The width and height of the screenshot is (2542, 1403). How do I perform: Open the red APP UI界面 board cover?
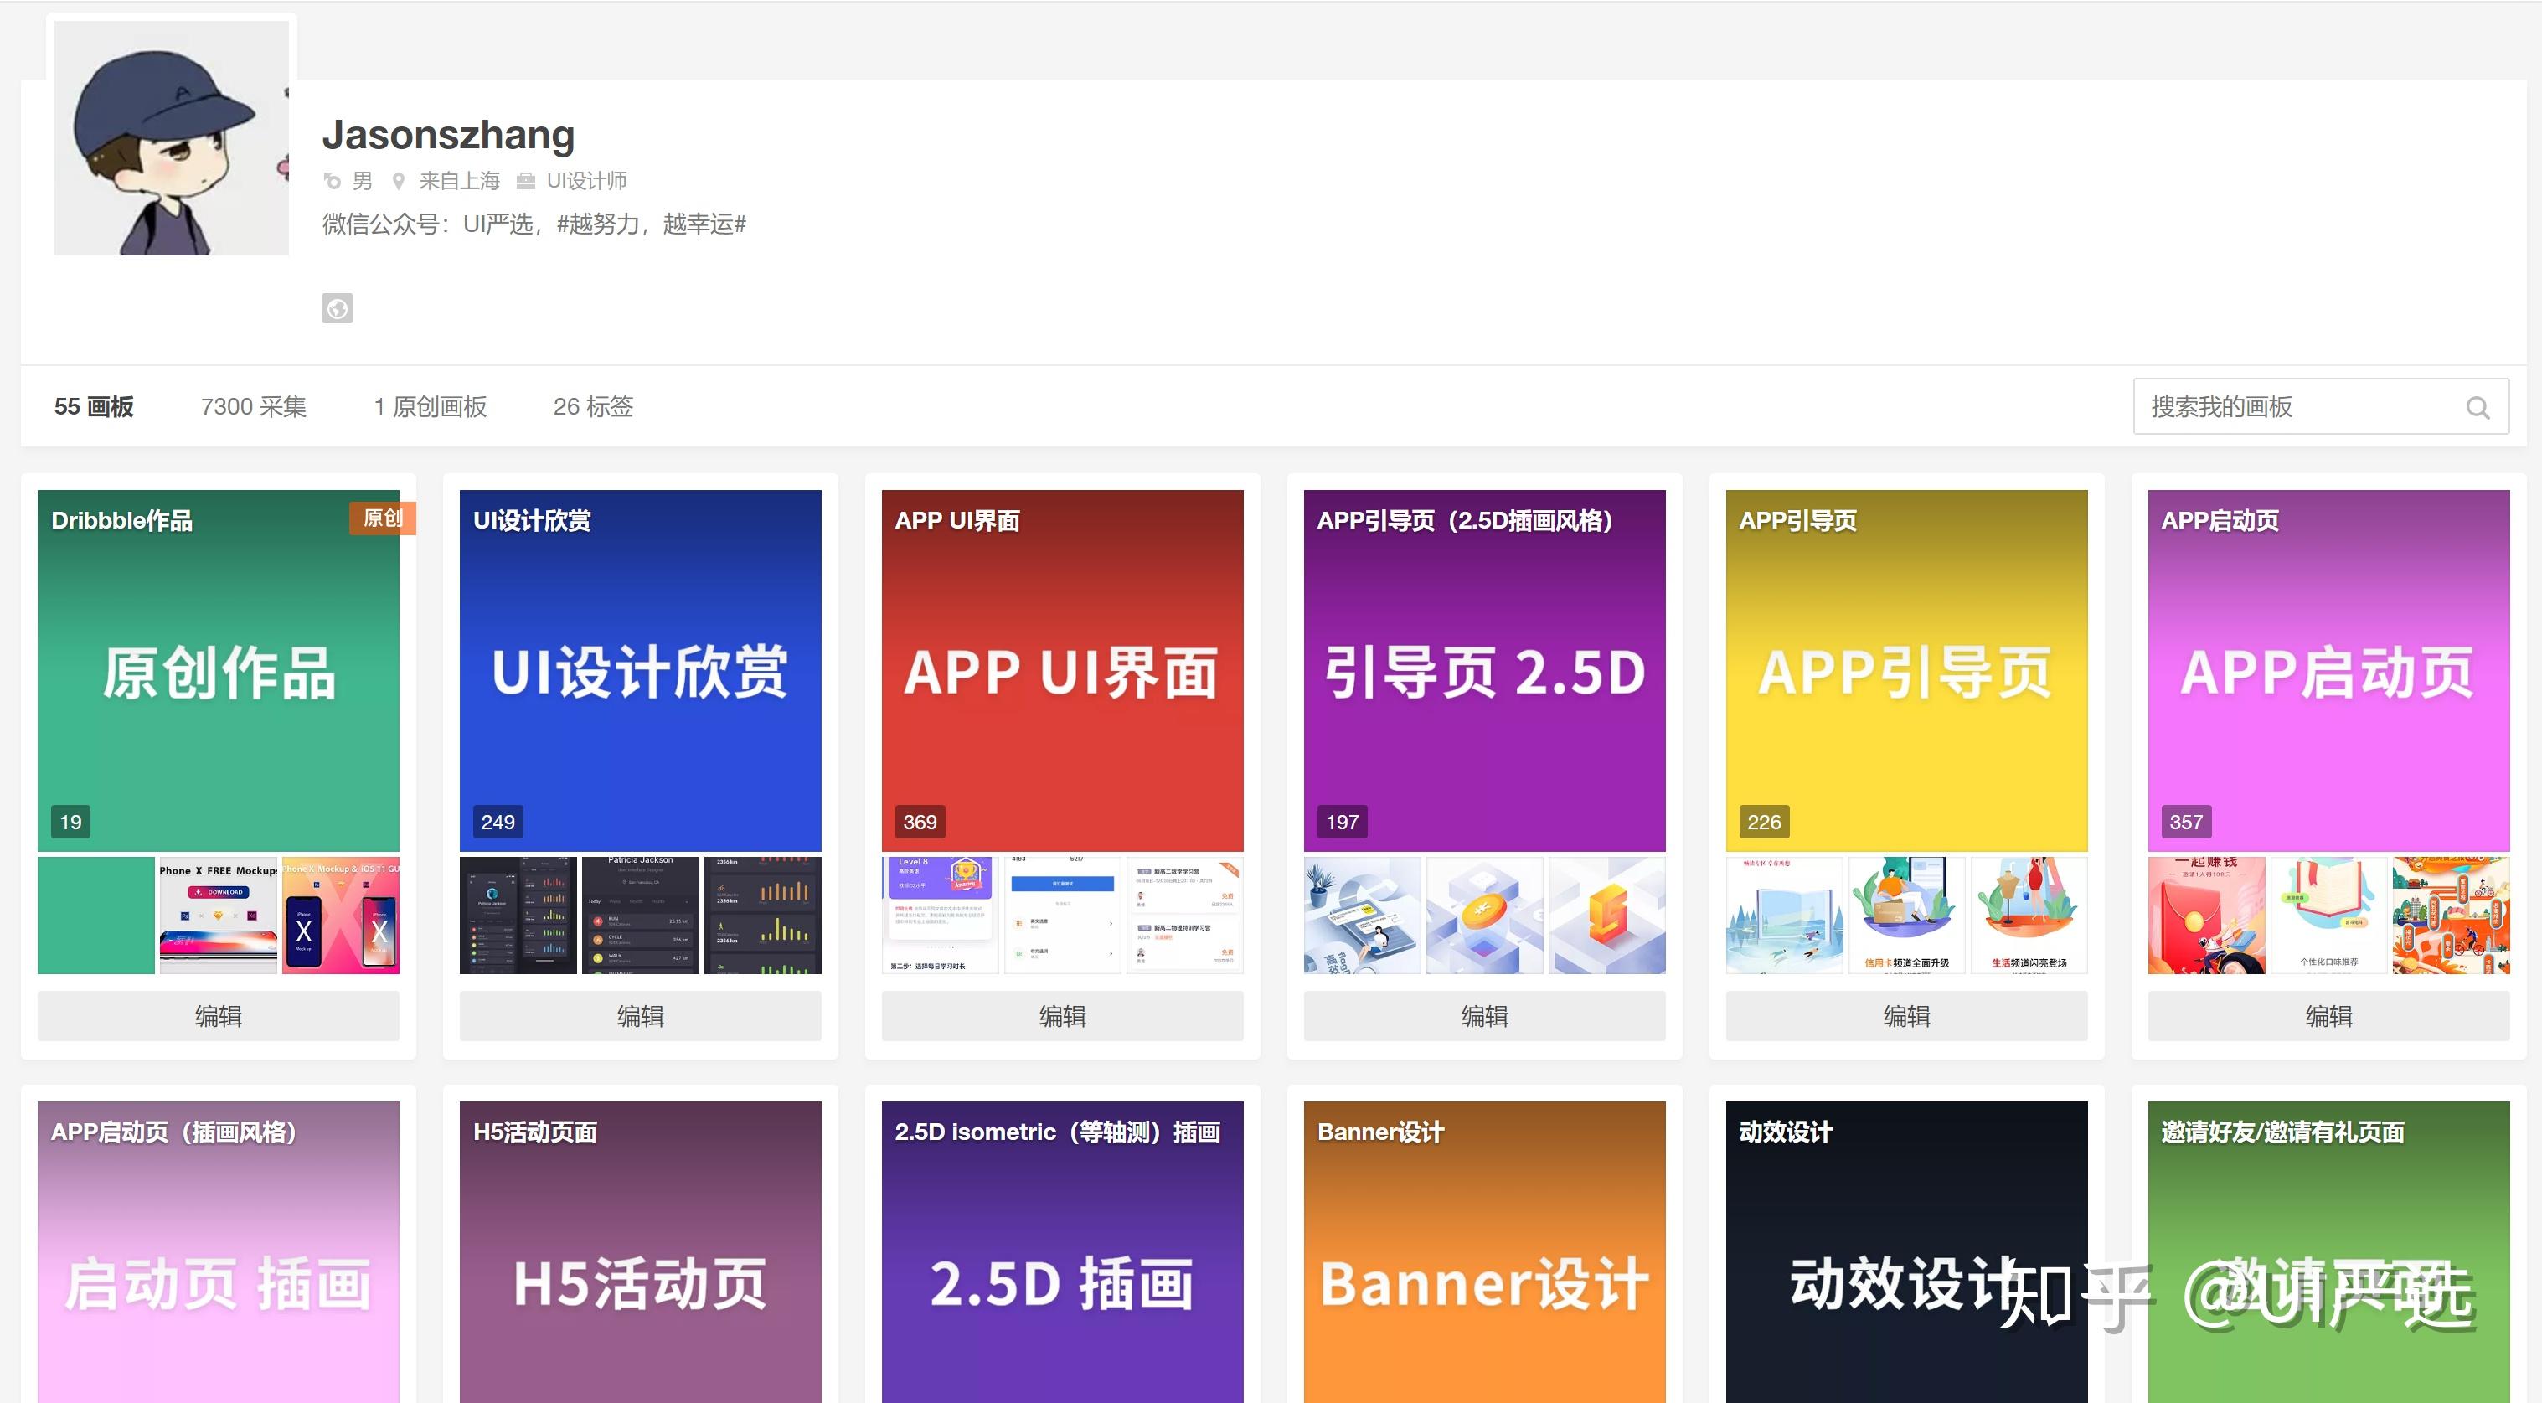1063,671
